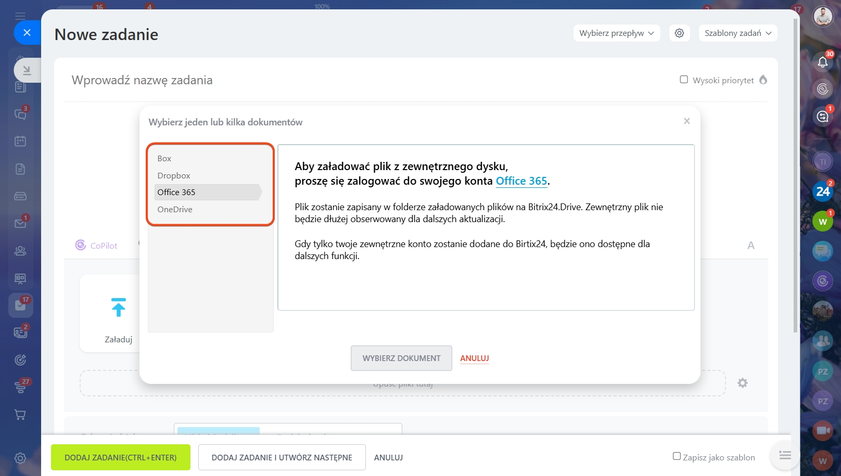
Task: Open the user profile avatar
Action: click(x=823, y=17)
